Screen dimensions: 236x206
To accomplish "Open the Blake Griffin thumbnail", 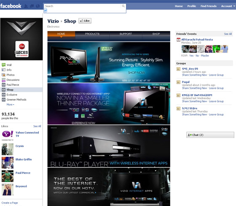I will pyautogui.click(x=8, y=163).
